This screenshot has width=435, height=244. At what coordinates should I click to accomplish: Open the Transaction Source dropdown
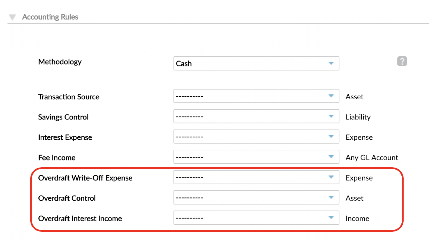click(256, 96)
